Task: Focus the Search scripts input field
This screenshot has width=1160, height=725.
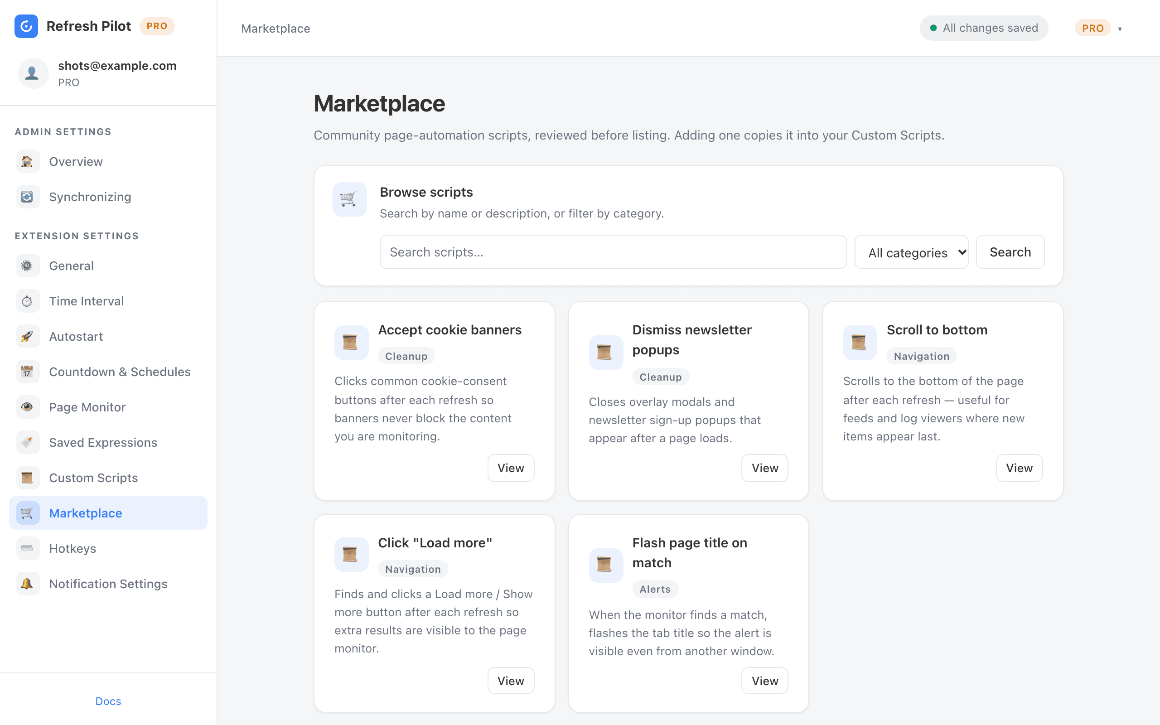Action: 613,252
